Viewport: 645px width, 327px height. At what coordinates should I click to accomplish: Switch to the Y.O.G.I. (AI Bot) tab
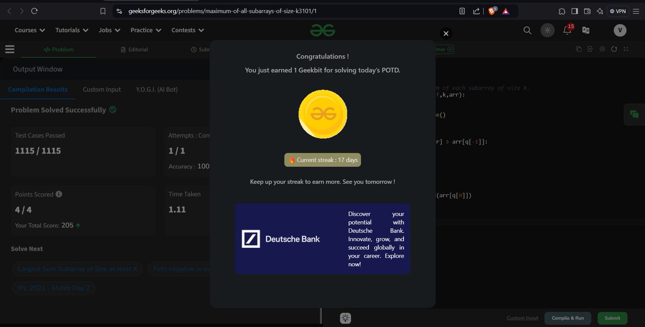156,90
